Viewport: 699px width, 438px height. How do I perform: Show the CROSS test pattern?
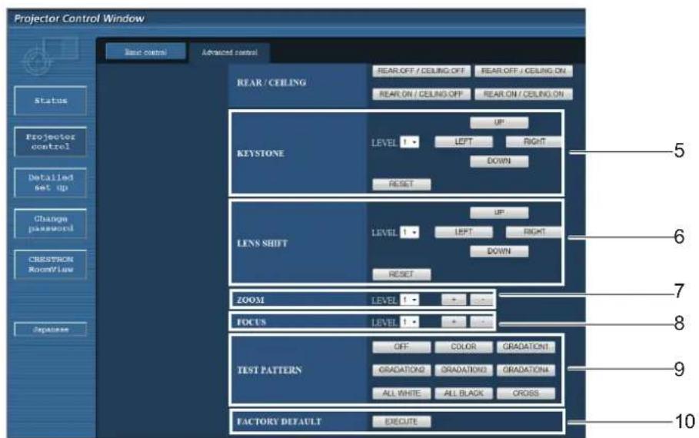click(x=526, y=393)
